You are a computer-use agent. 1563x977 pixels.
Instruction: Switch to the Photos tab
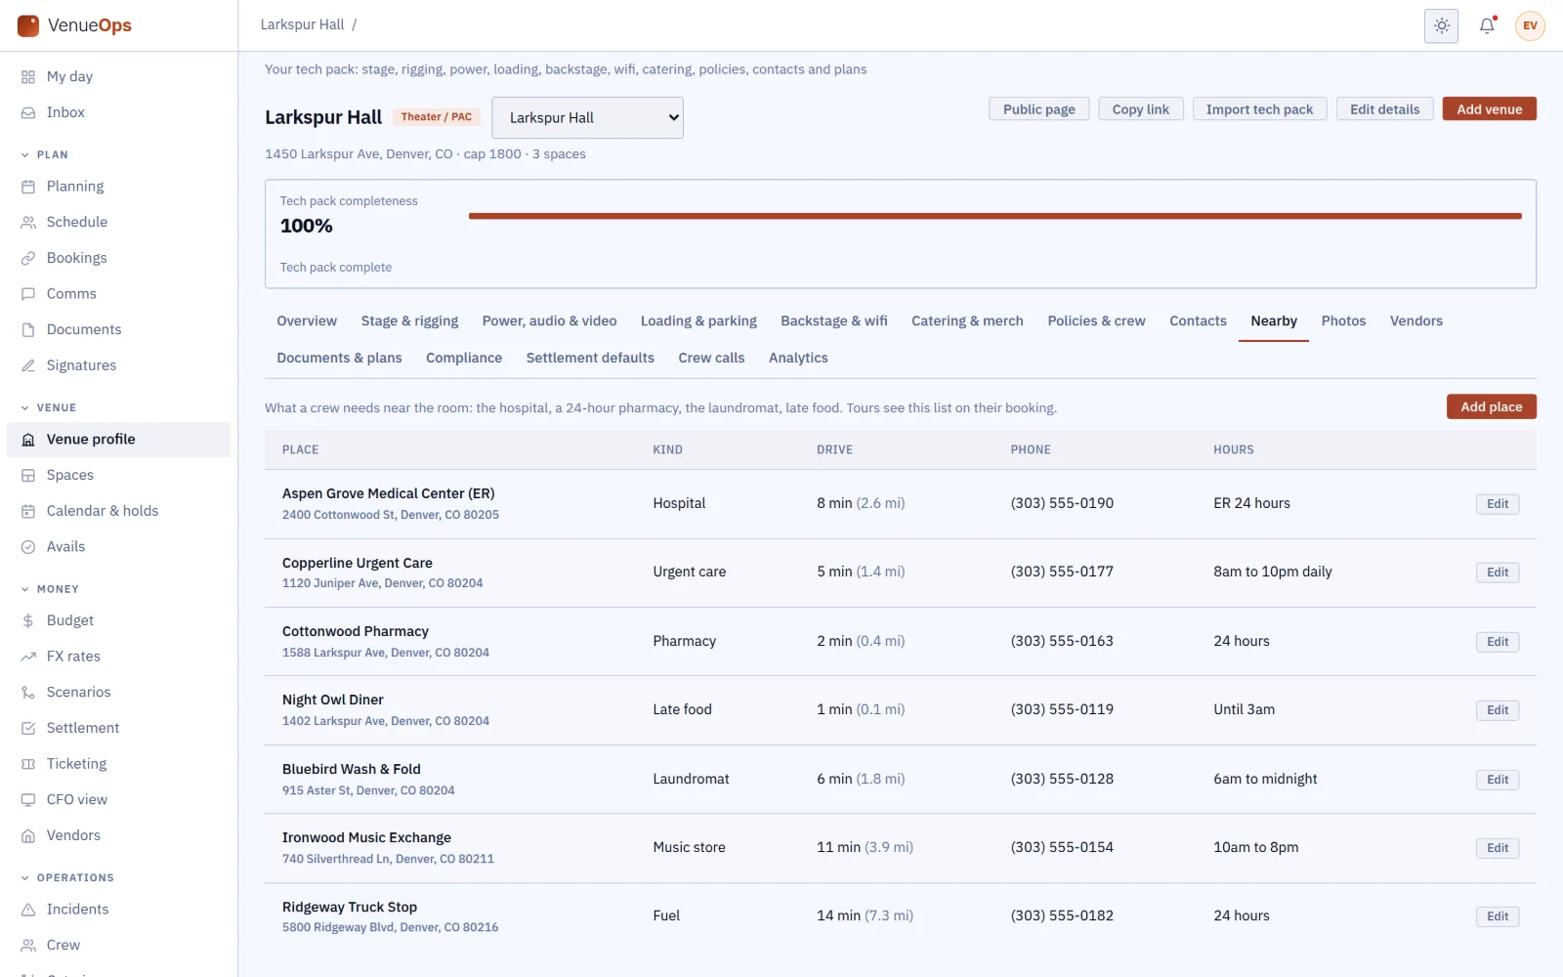1343,320
